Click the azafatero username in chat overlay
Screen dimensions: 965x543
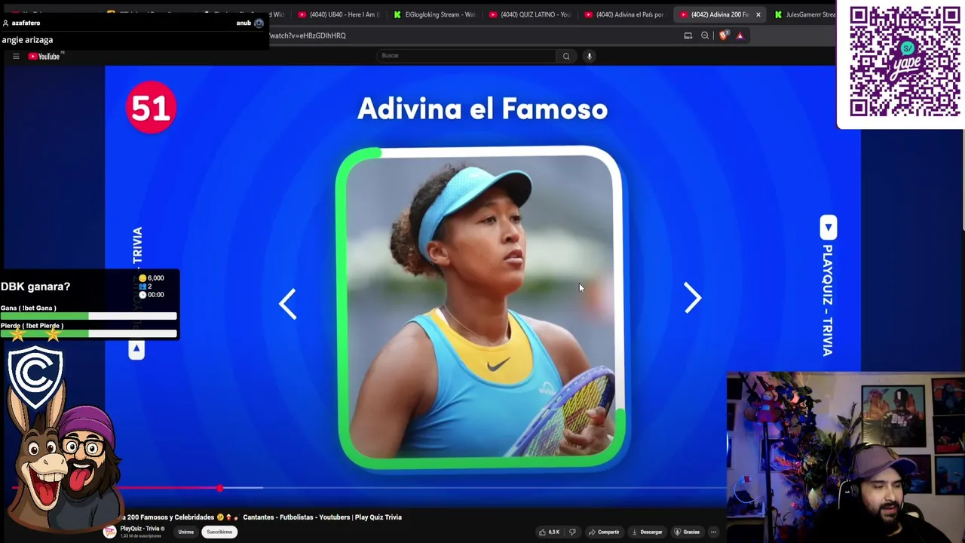pos(26,23)
